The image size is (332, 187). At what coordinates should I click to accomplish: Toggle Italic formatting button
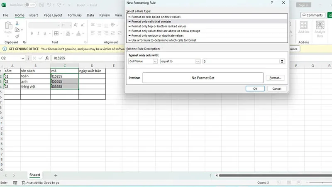[38, 33]
